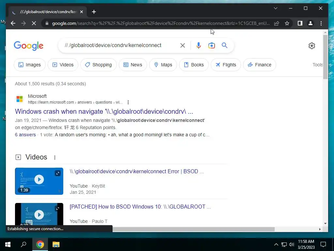Open more options next to Videos heading
The height and width of the screenshot is (251, 334).
coord(55,157)
